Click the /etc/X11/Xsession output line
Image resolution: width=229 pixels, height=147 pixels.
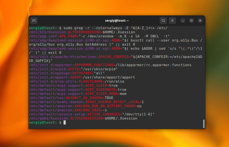[82, 32]
